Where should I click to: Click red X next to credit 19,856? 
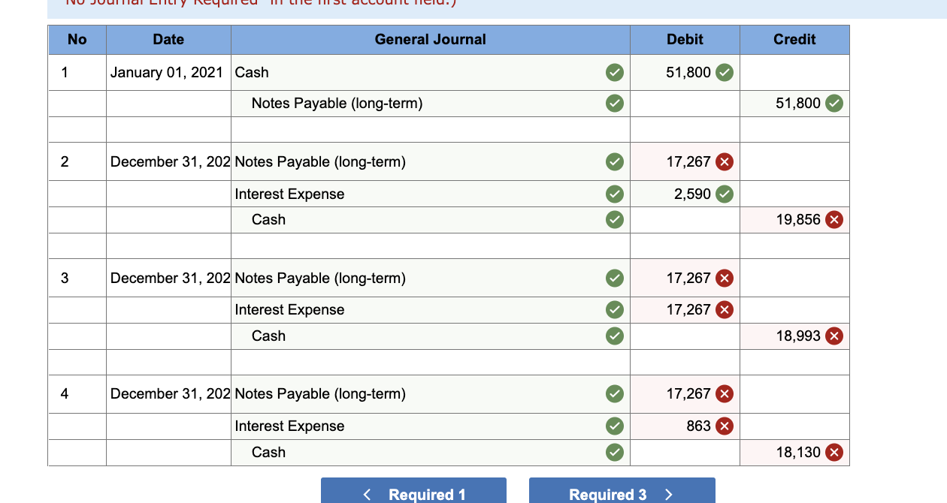pyautogui.click(x=834, y=220)
